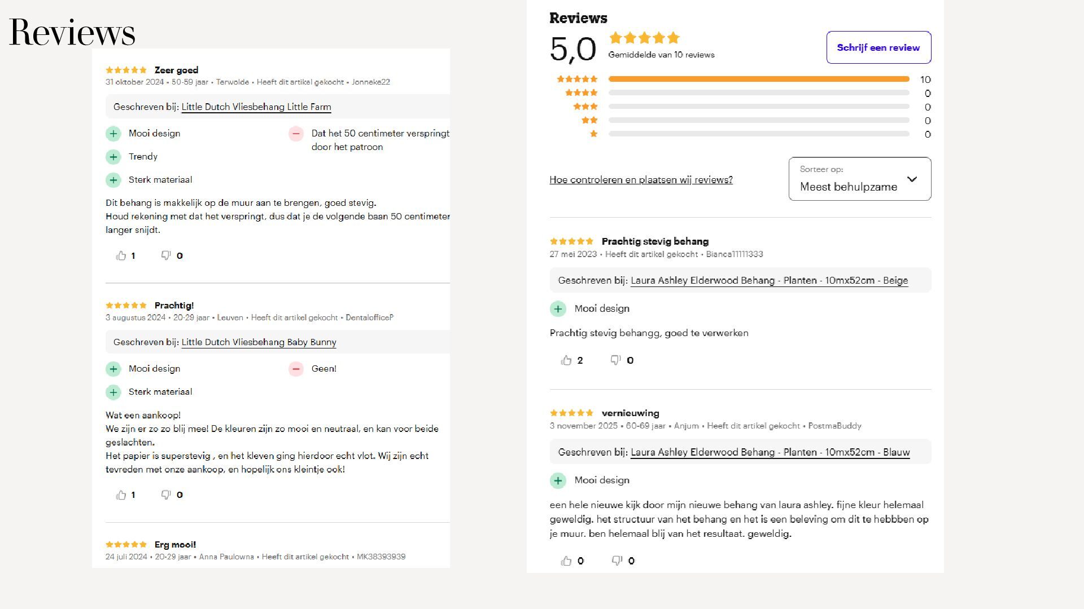
Task: Open Little Dutch Vliesbehang Baby Bunny link
Action: coord(259,342)
